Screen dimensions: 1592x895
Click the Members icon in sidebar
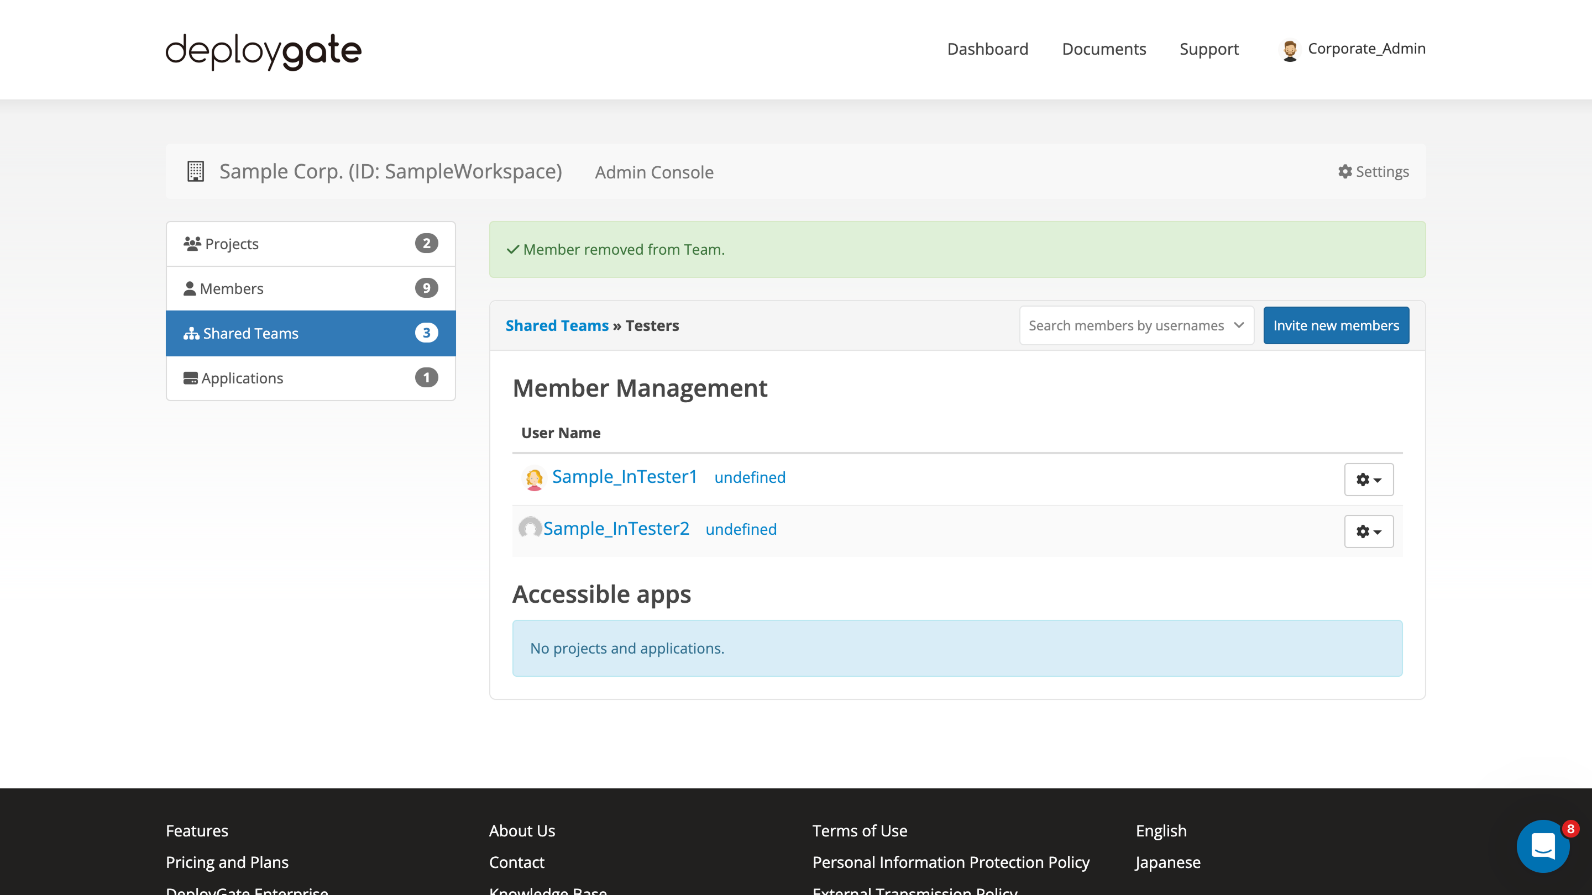pos(191,287)
